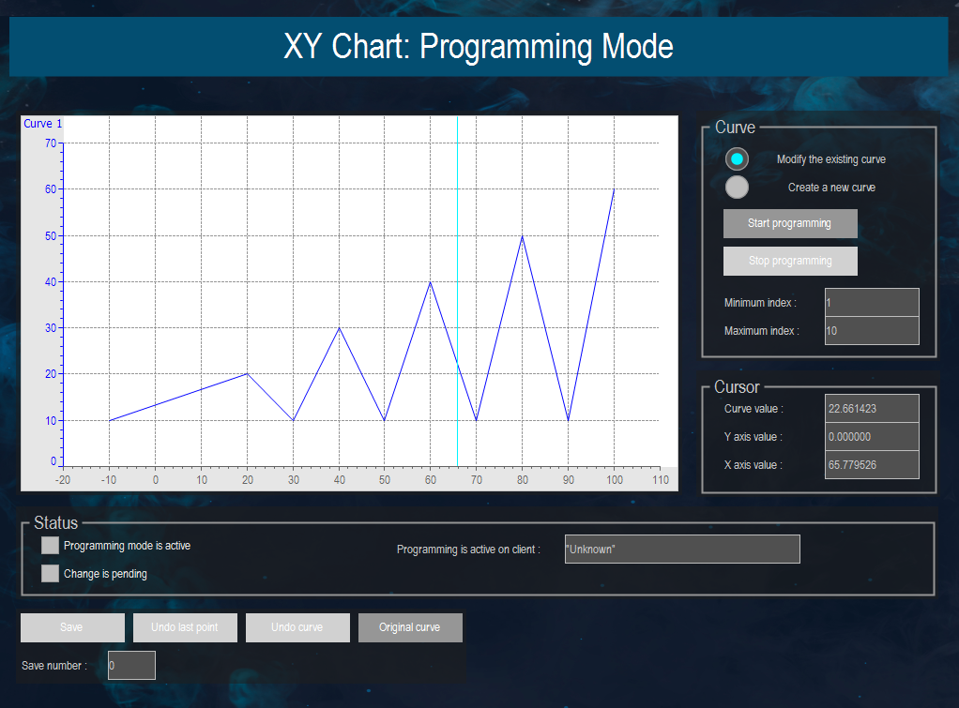Click the Curve value field in Cursor panel

click(x=871, y=408)
